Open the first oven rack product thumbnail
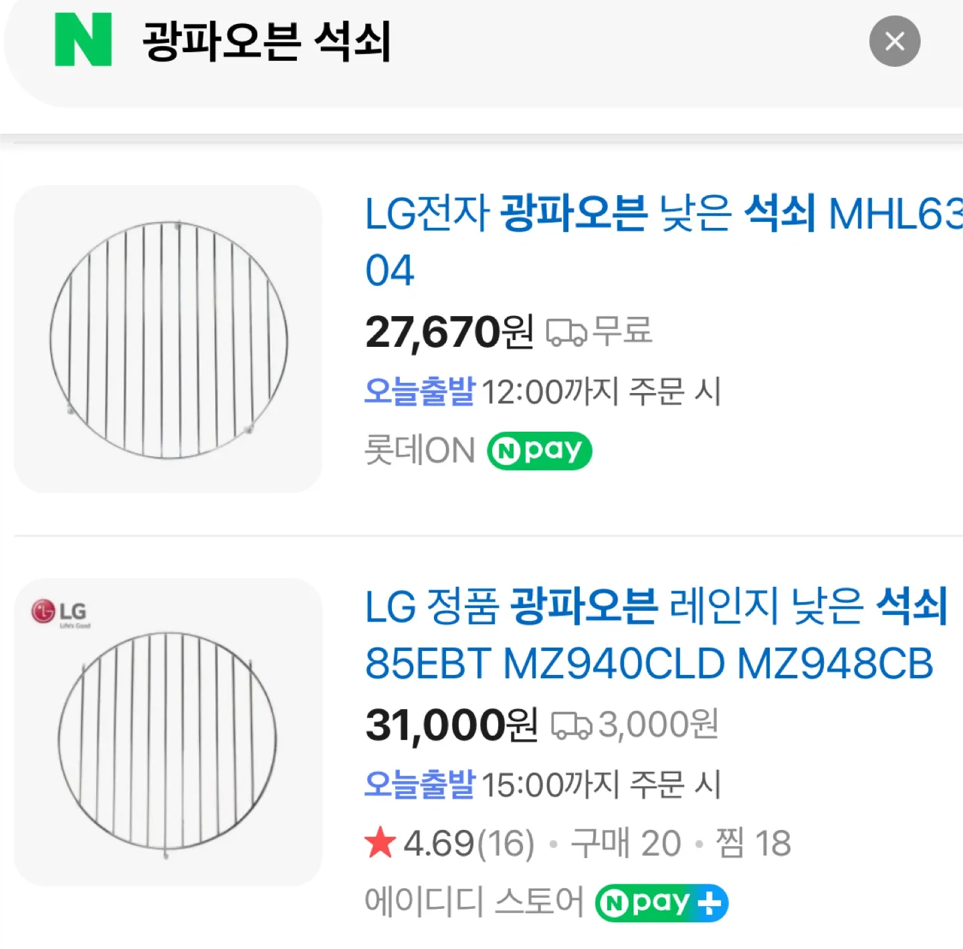 pyautogui.click(x=168, y=340)
